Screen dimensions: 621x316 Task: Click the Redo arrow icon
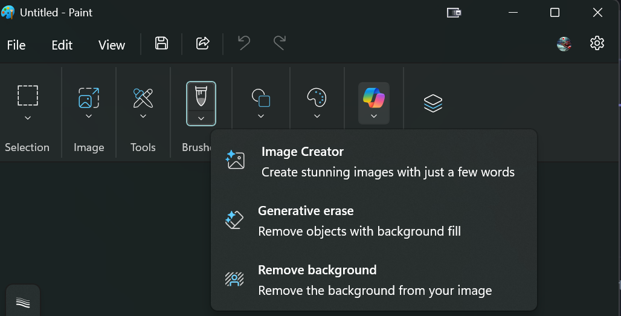click(x=279, y=43)
